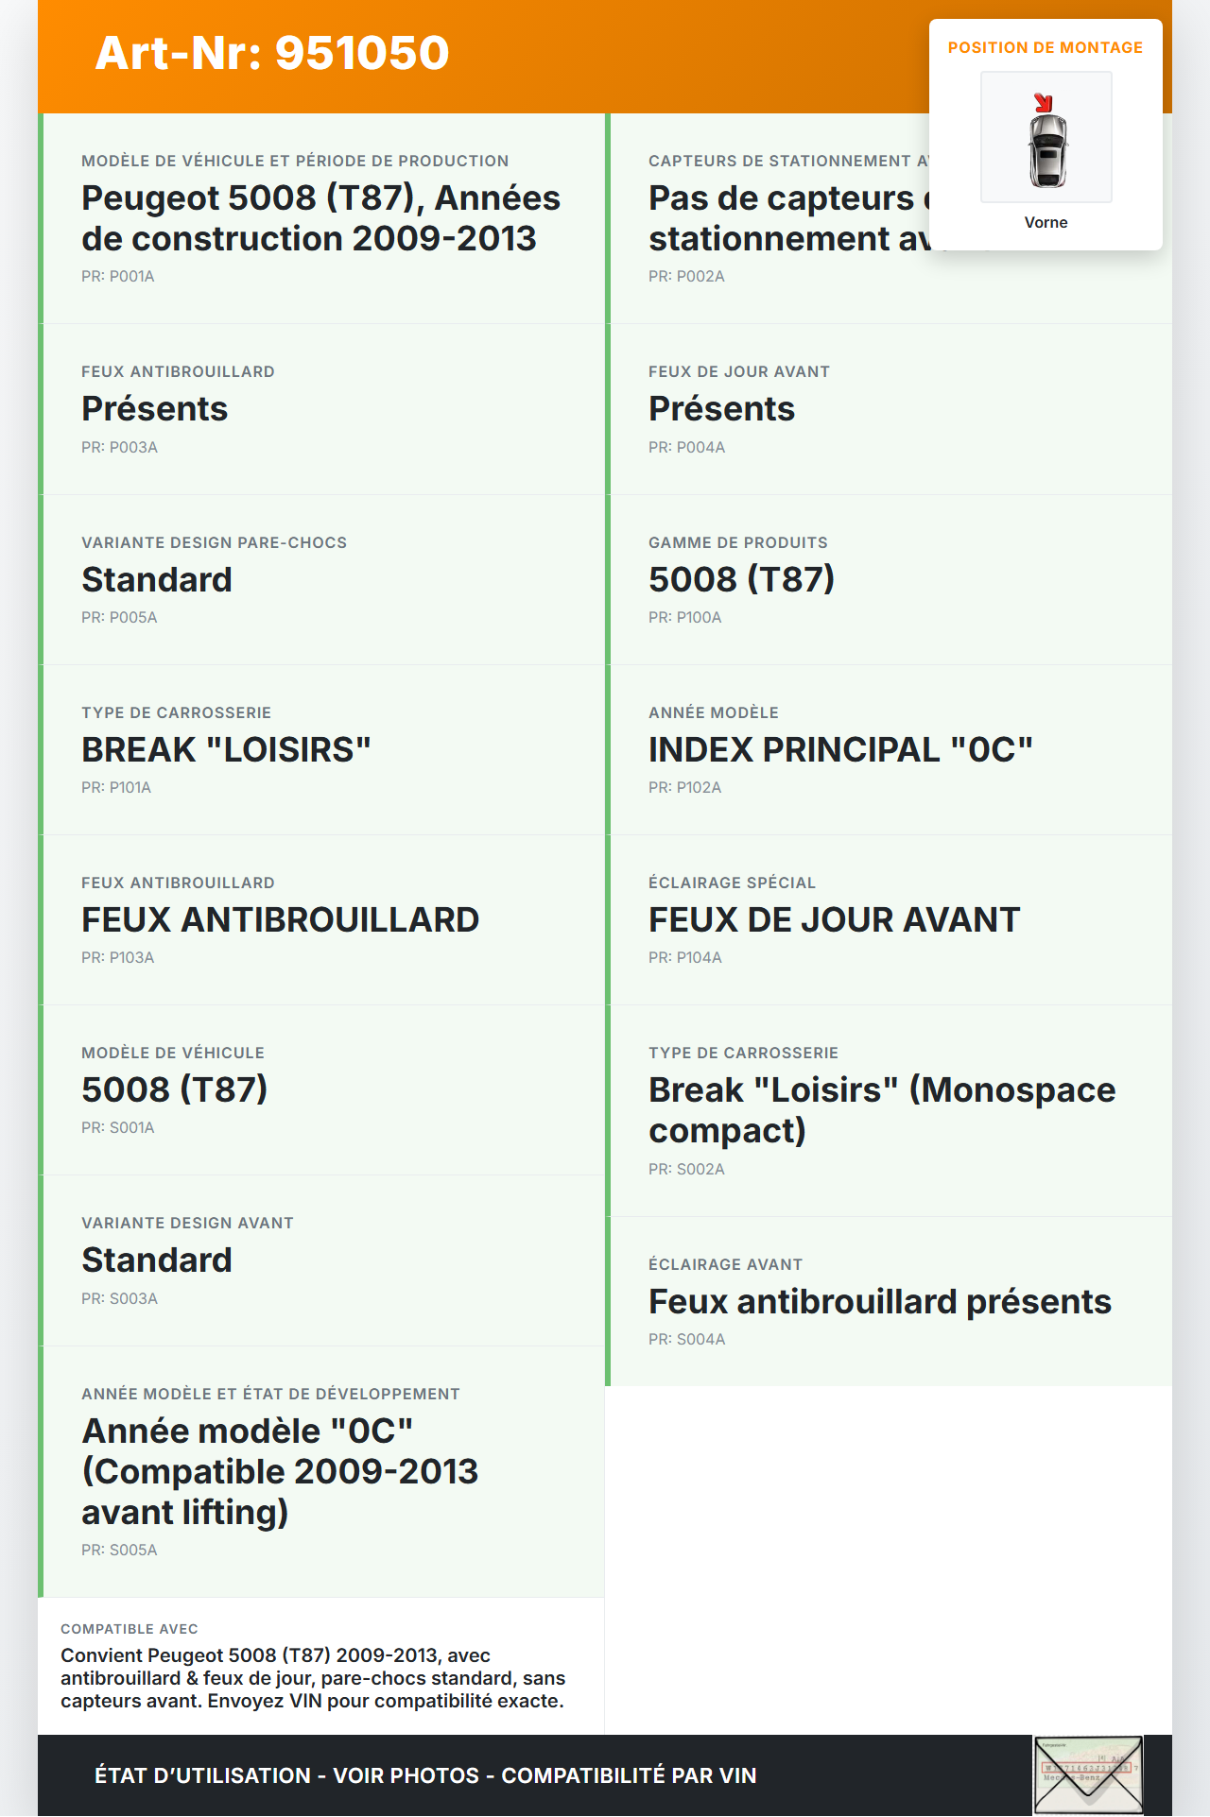The width and height of the screenshot is (1210, 1817).
Task: Click the Année modèle "0C" compatibility text
Action: (280, 1471)
